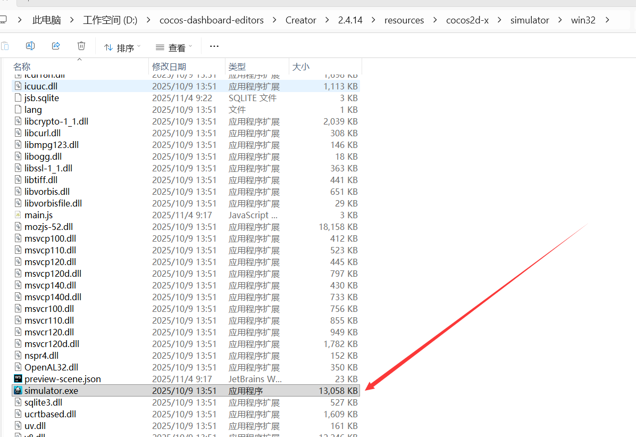The height and width of the screenshot is (437, 636).
Task: Click the simulator breadcrumb
Action: [x=529, y=20]
